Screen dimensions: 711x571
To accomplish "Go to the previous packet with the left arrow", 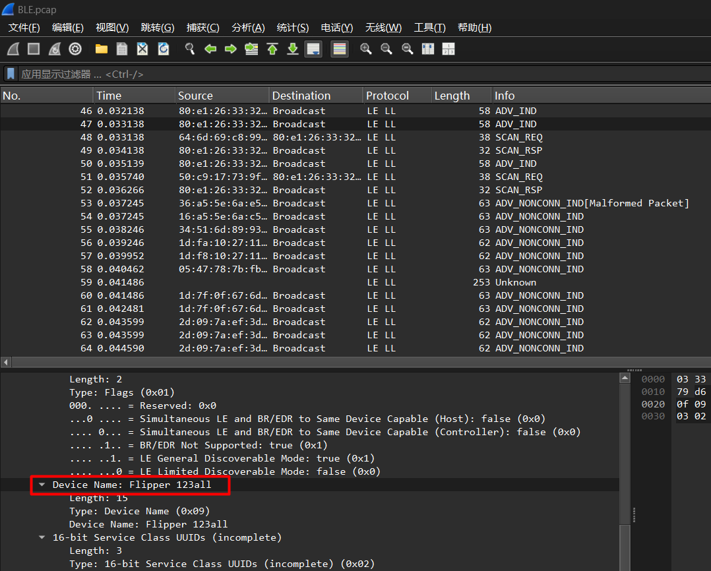I will click(x=210, y=49).
